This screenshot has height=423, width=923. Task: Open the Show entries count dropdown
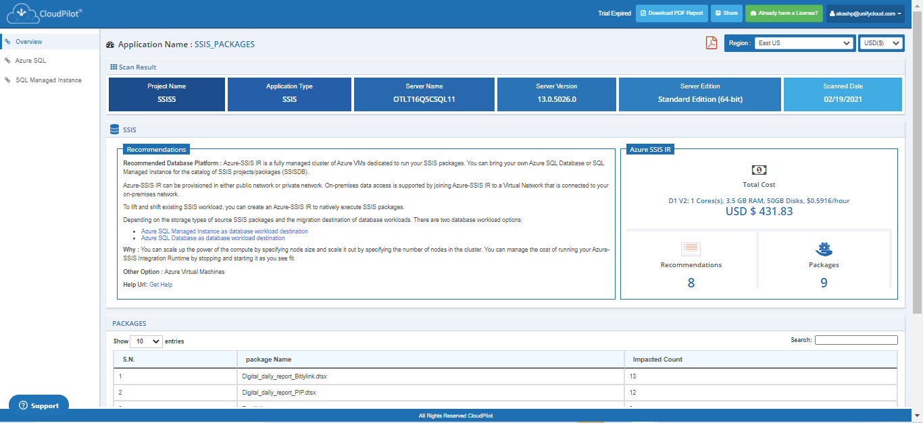pos(146,341)
